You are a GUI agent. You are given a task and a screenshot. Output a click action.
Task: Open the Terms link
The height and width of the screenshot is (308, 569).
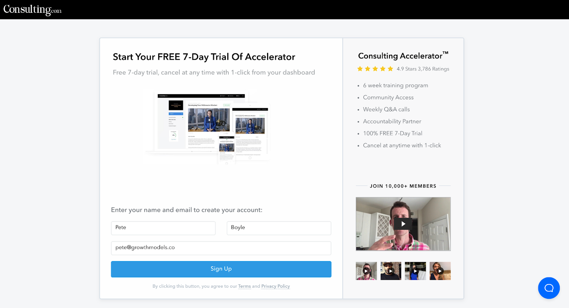(244, 286)
